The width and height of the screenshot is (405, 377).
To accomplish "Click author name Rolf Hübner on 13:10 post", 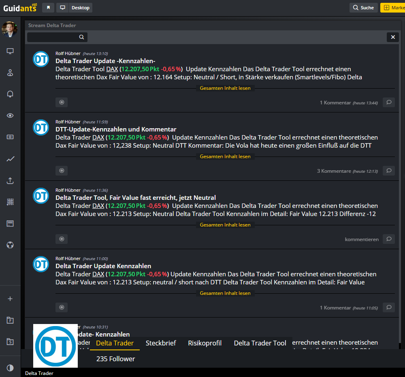I will pos(68,53).
